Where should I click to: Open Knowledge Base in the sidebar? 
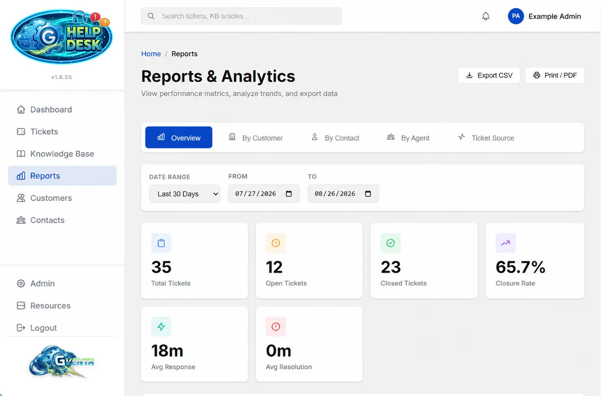tap(62, 154)
